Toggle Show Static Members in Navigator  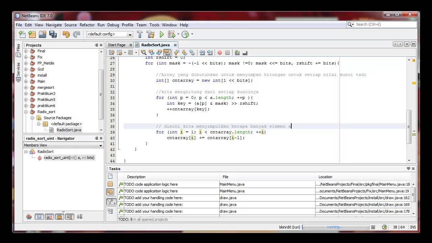49,217
